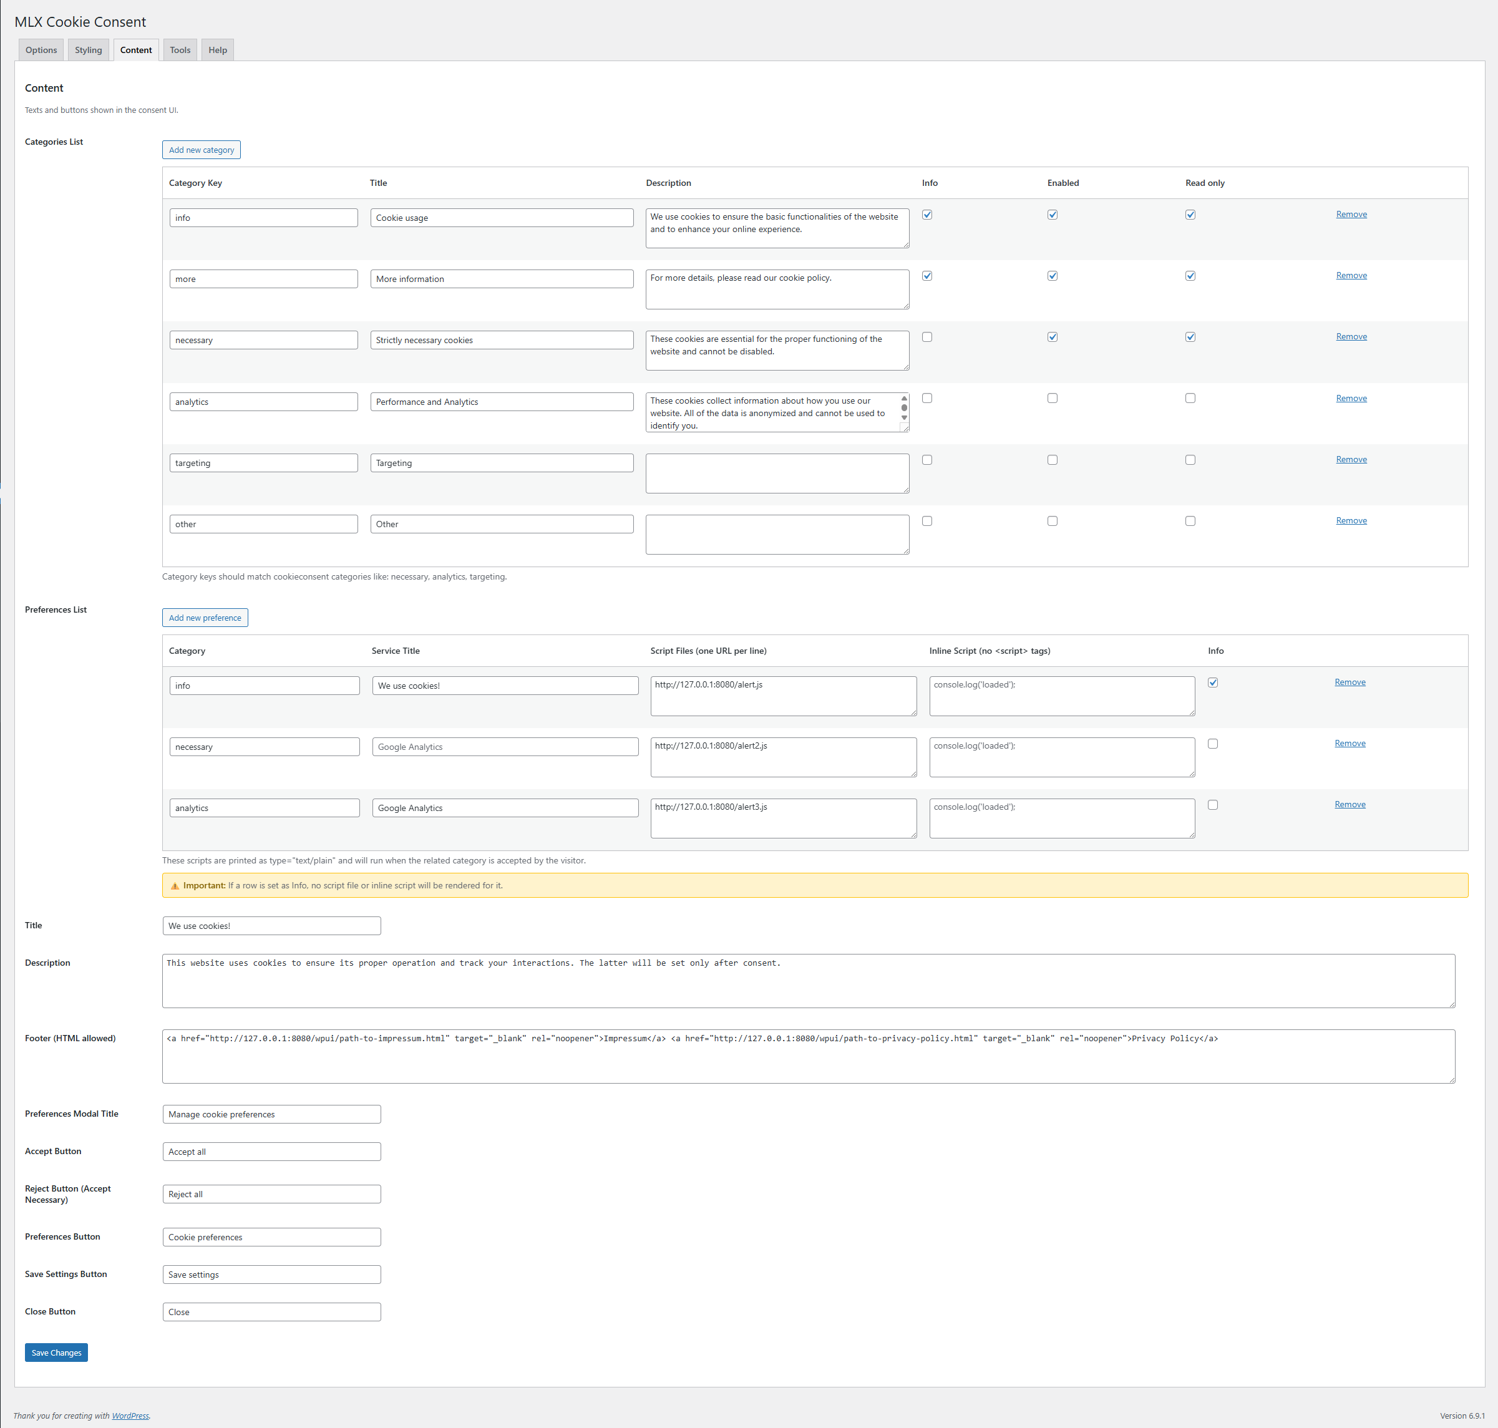
Task: Open the Options tab
Action: click(x=41, y=51)
